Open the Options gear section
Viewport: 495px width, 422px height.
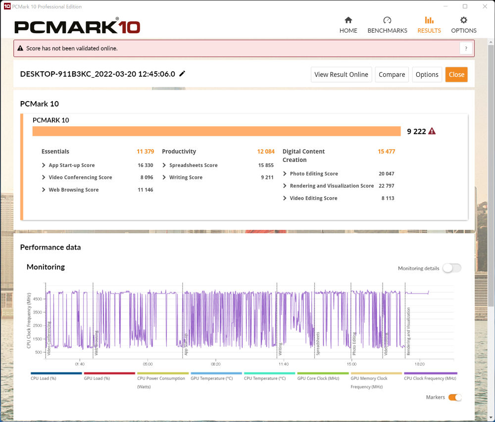463,25
